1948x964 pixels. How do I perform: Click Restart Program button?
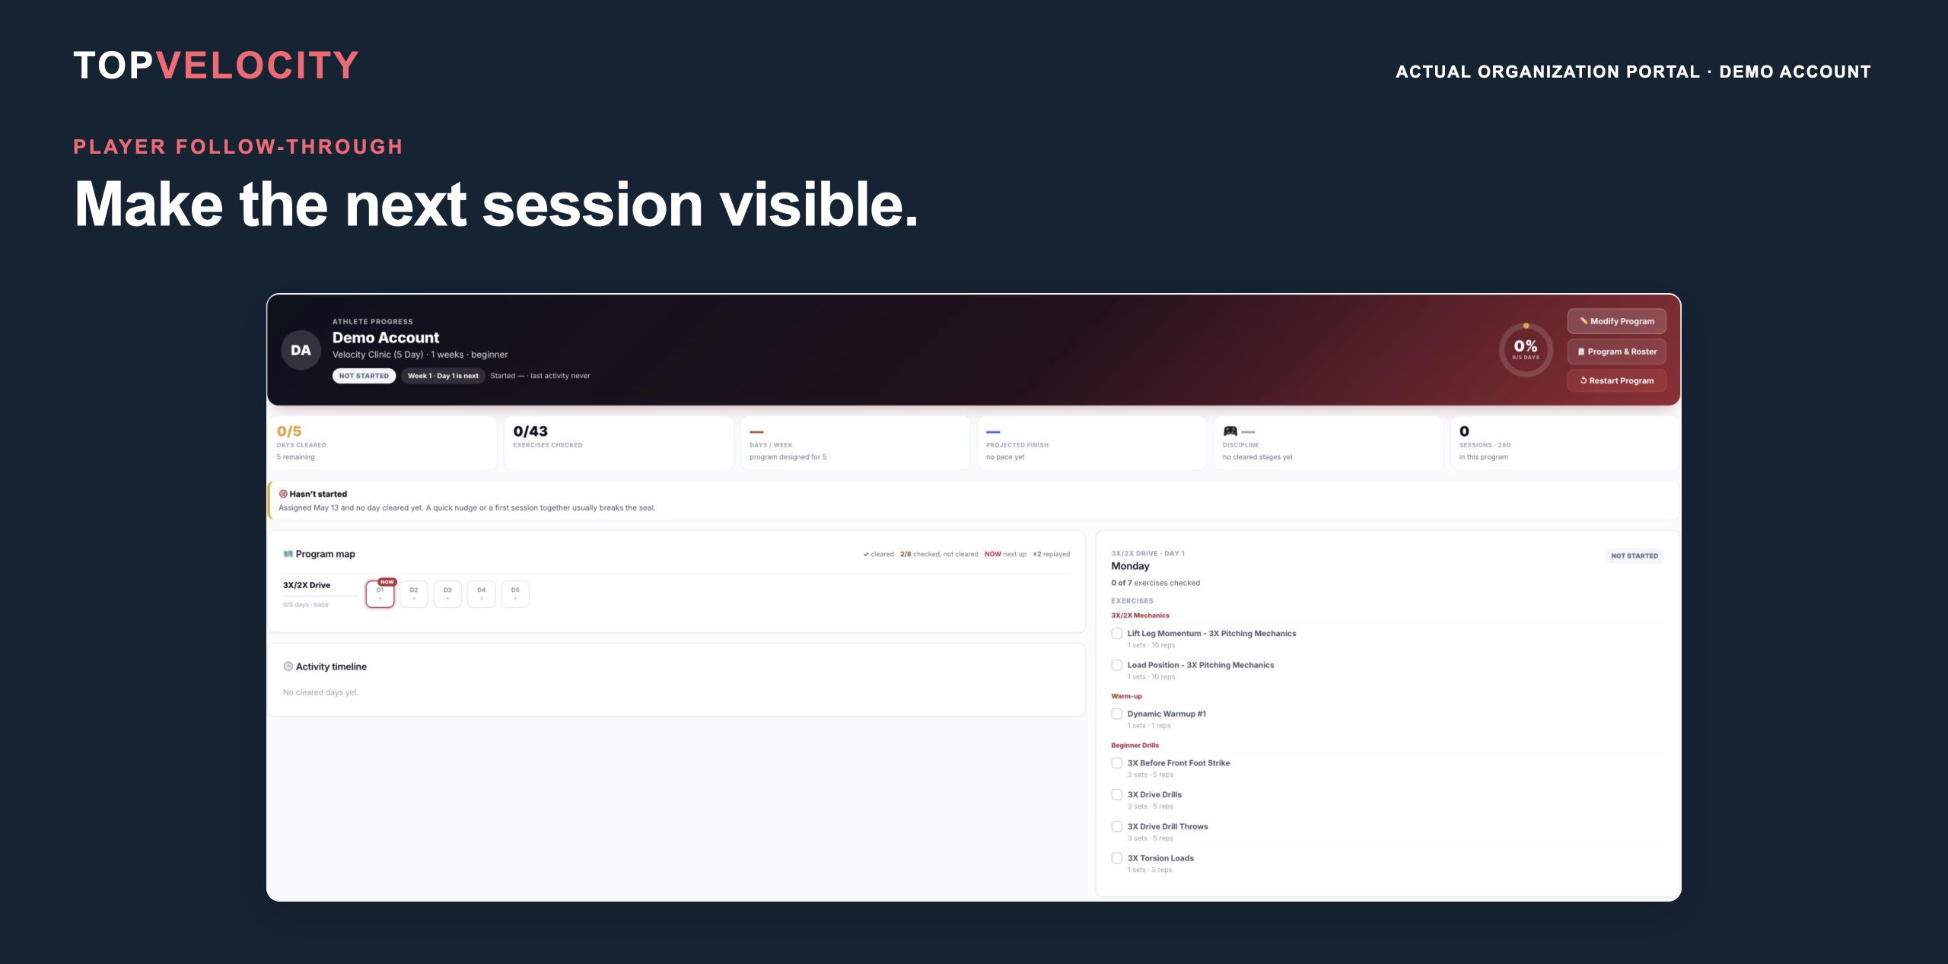point(1616,380)
